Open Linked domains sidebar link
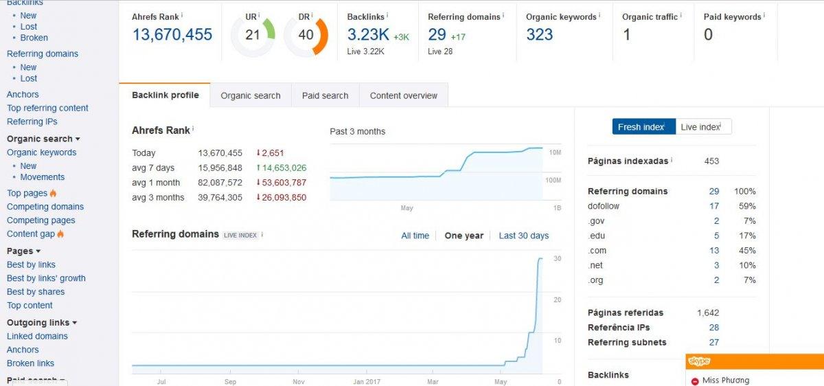This screenshot has height=386, width=824. (37, 337)
